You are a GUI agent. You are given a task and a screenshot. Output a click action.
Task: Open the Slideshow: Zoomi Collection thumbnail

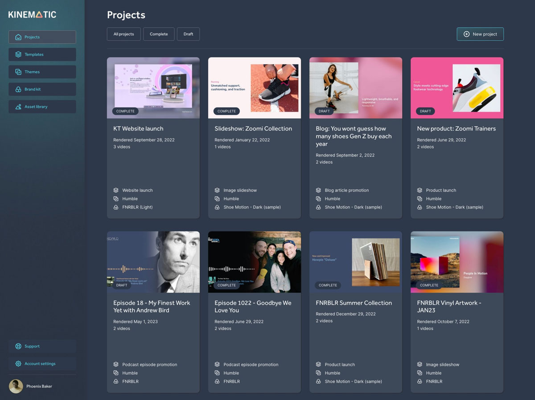[x=254, y=87]
